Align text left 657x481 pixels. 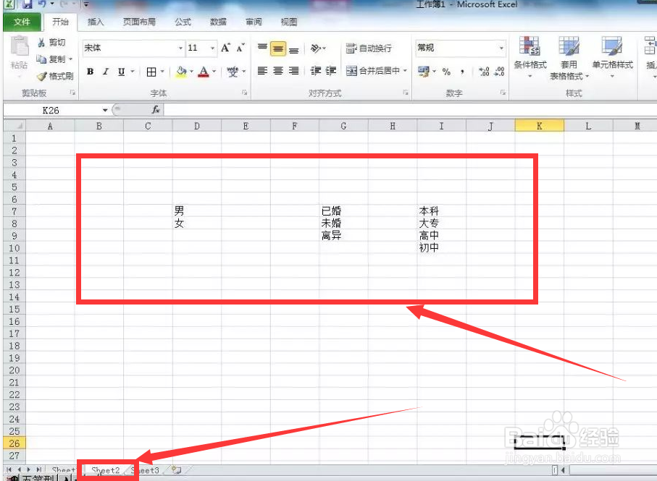[x=262, y=71]
